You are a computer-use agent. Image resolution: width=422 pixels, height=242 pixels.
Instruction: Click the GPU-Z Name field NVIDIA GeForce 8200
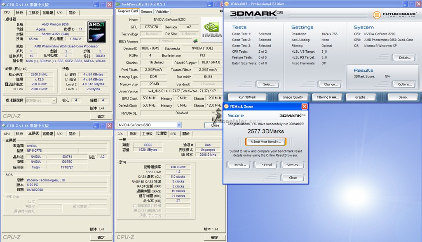tap(169, 20)
